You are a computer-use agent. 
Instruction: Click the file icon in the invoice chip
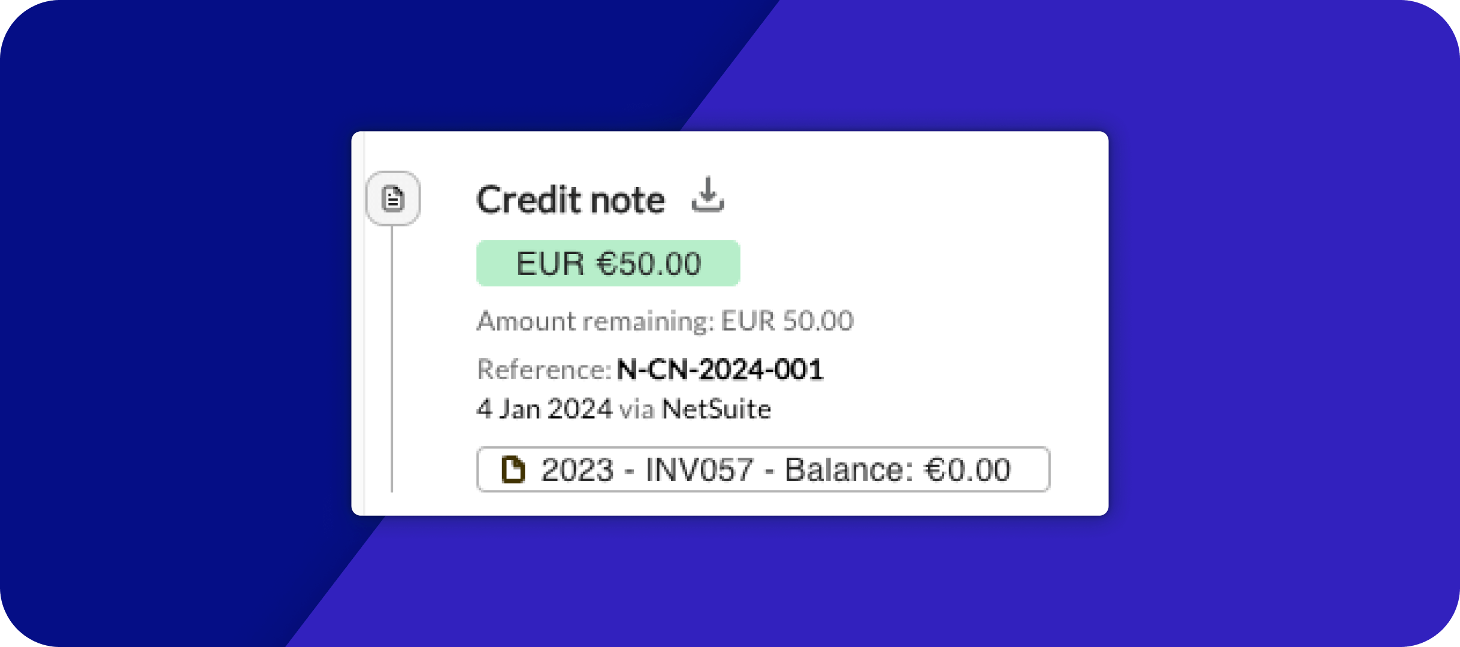point(513,470)
